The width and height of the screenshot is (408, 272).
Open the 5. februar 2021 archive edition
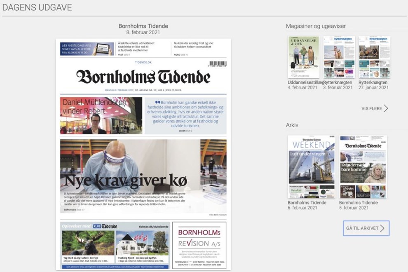coord(363,167)
